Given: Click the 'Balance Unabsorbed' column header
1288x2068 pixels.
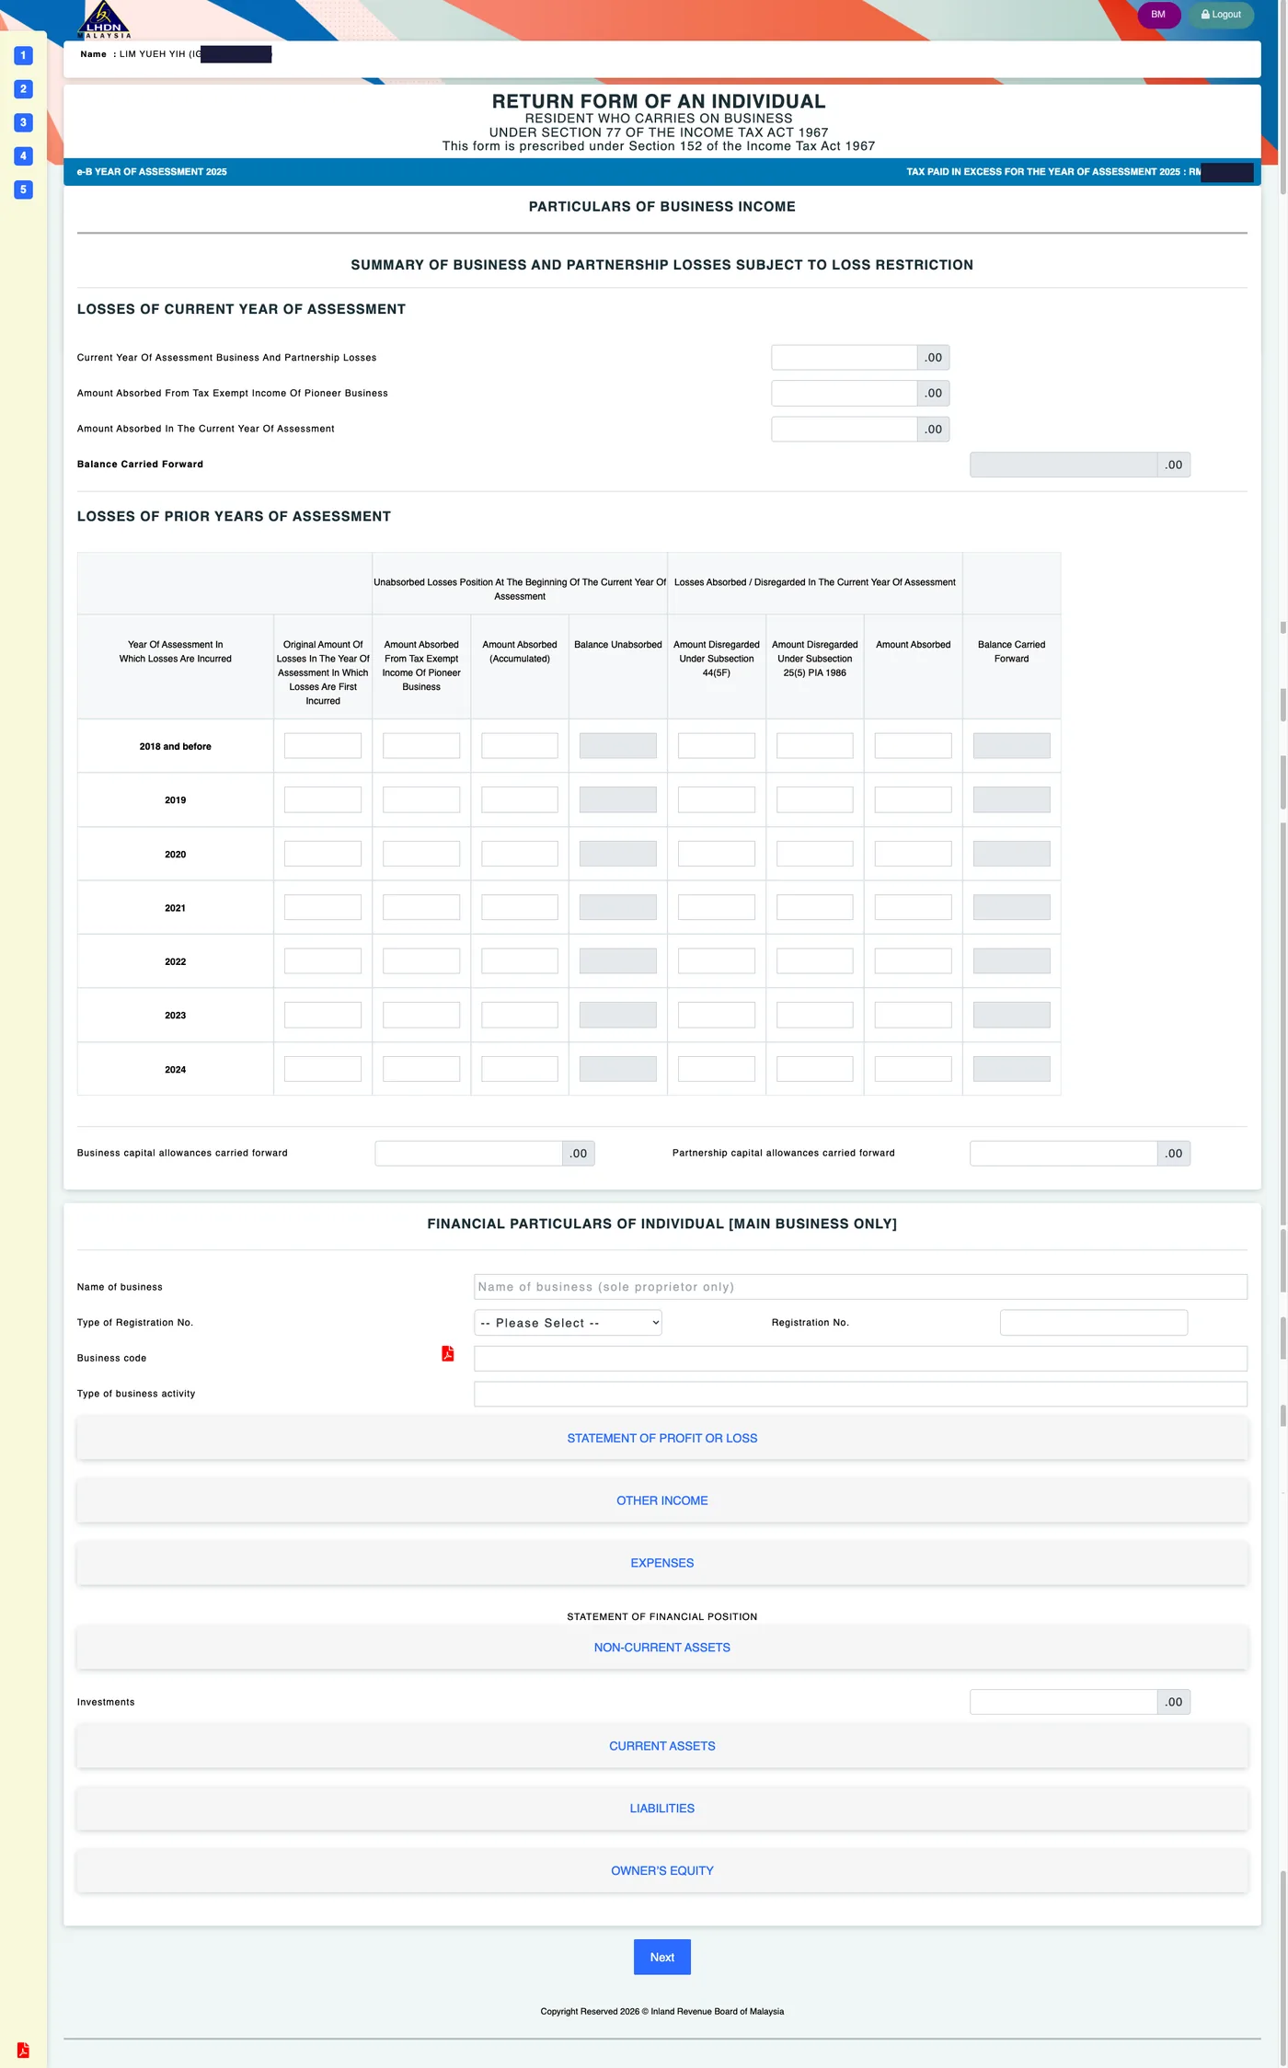Looking at the screenshot, I should [x=618, y=645].
